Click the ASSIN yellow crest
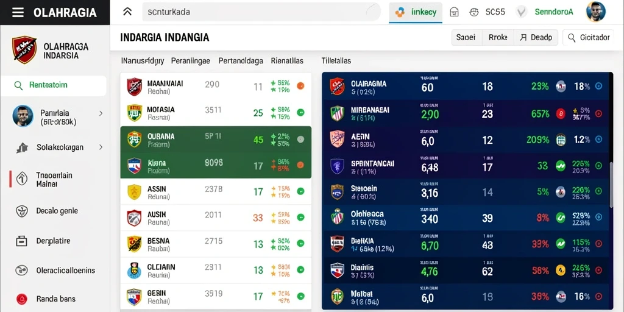This screenshot has width=624, height=312. [134, 192]
